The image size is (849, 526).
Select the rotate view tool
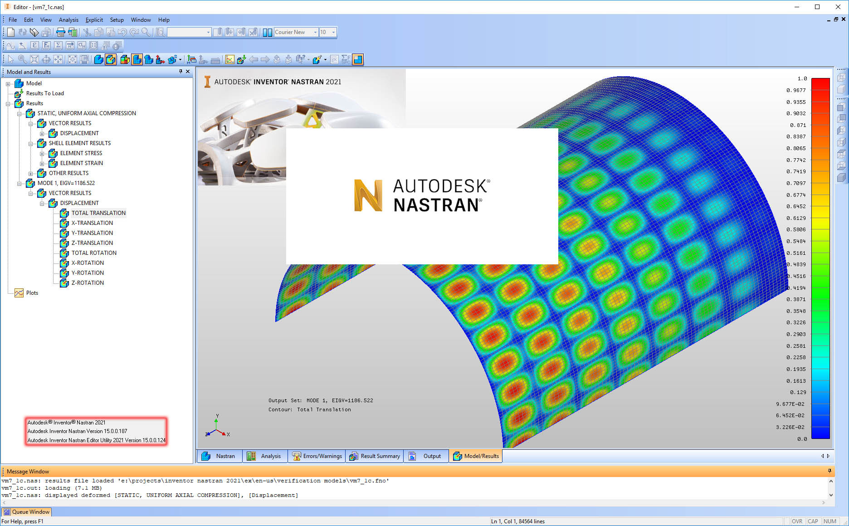46,59
